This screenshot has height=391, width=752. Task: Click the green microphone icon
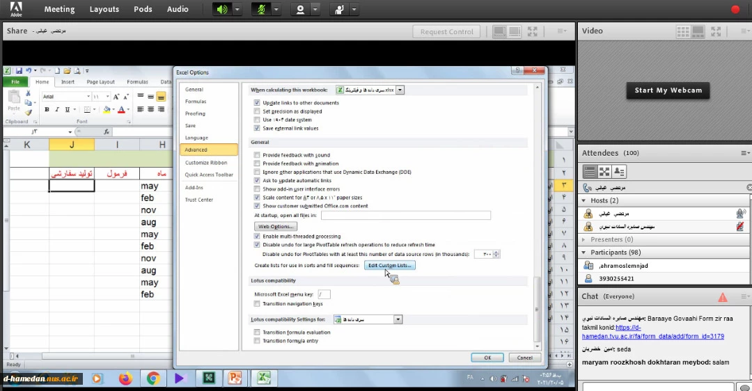tap(261, 9)
